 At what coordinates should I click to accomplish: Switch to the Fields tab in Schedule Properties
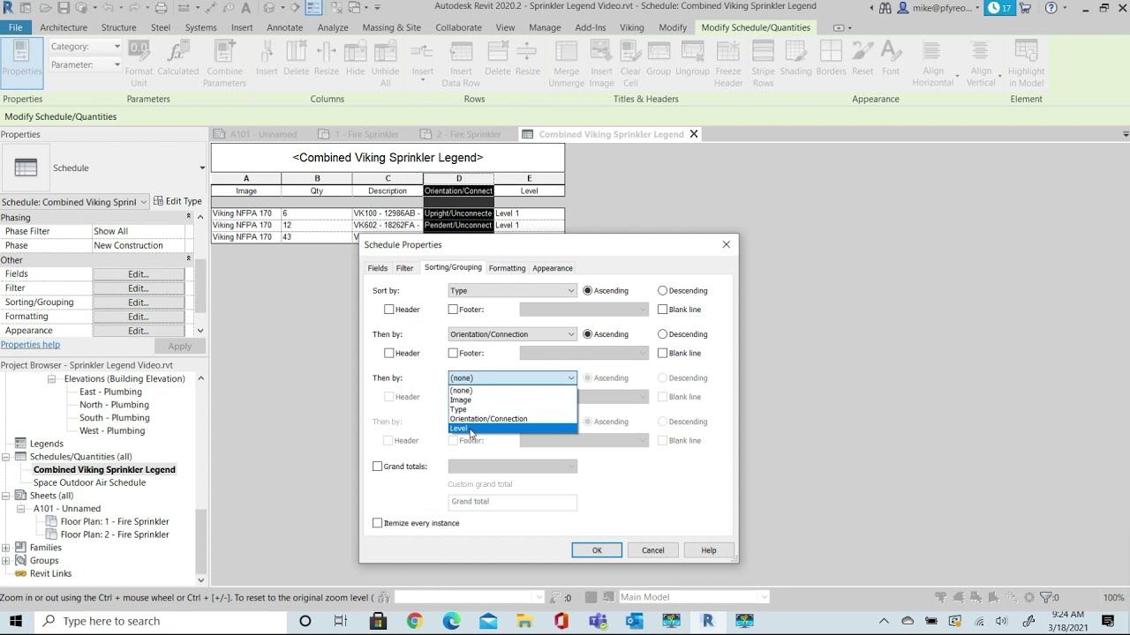click(x=377, y=268)
